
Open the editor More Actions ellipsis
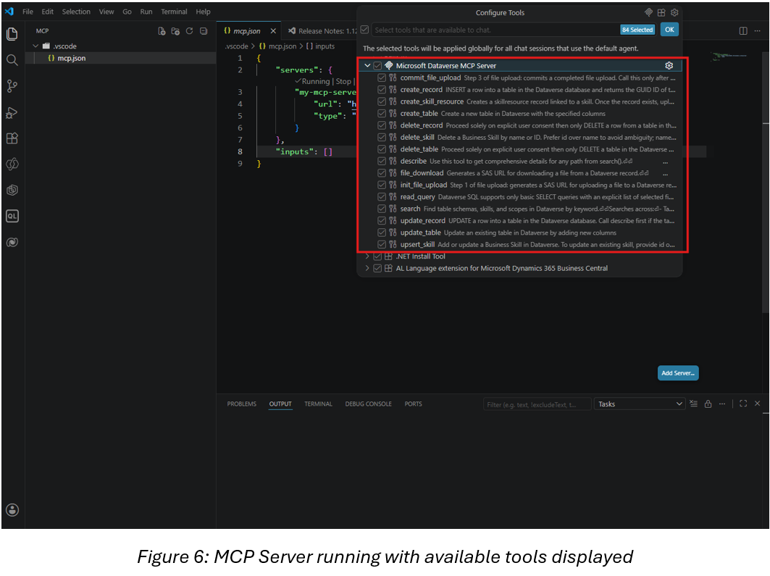tap(757, 31)
